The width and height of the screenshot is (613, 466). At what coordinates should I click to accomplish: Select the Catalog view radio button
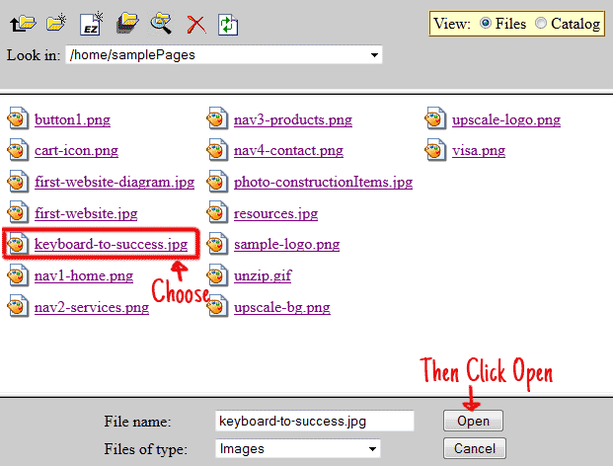[540, 23]
